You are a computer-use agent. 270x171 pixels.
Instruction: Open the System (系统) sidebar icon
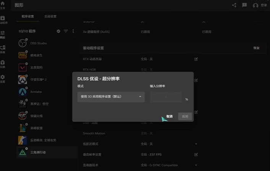[x=3, y=48]
